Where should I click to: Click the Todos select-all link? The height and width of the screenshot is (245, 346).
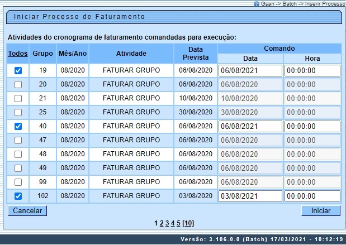[18, 54]
